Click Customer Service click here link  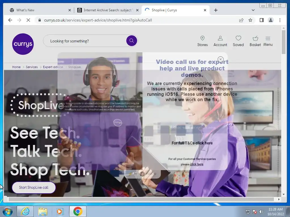pos(197,164)
